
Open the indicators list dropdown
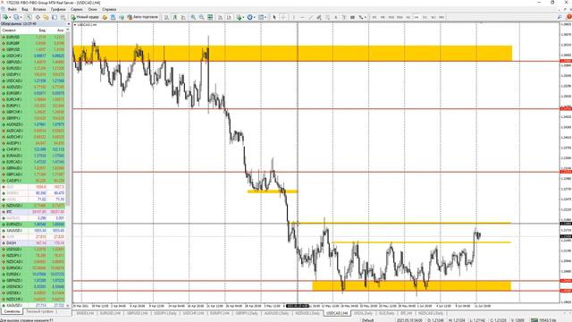tap(240, 17)
